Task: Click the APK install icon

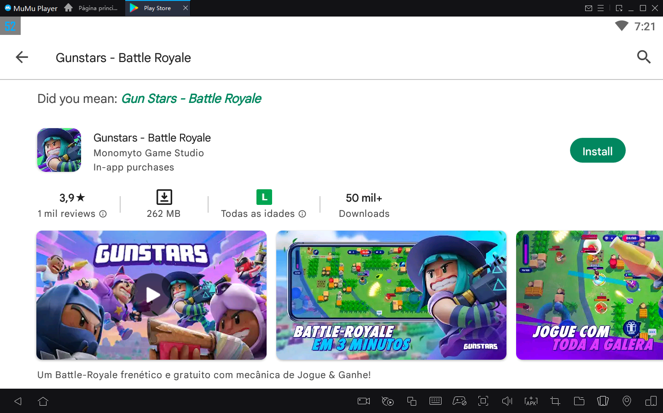Action: pos(531,401)
